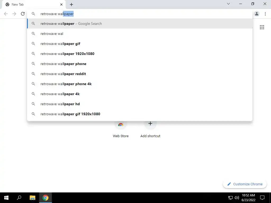The image size is (271, 203).
Task: Open the network status tray icon
Action: [x=231, y=198]
